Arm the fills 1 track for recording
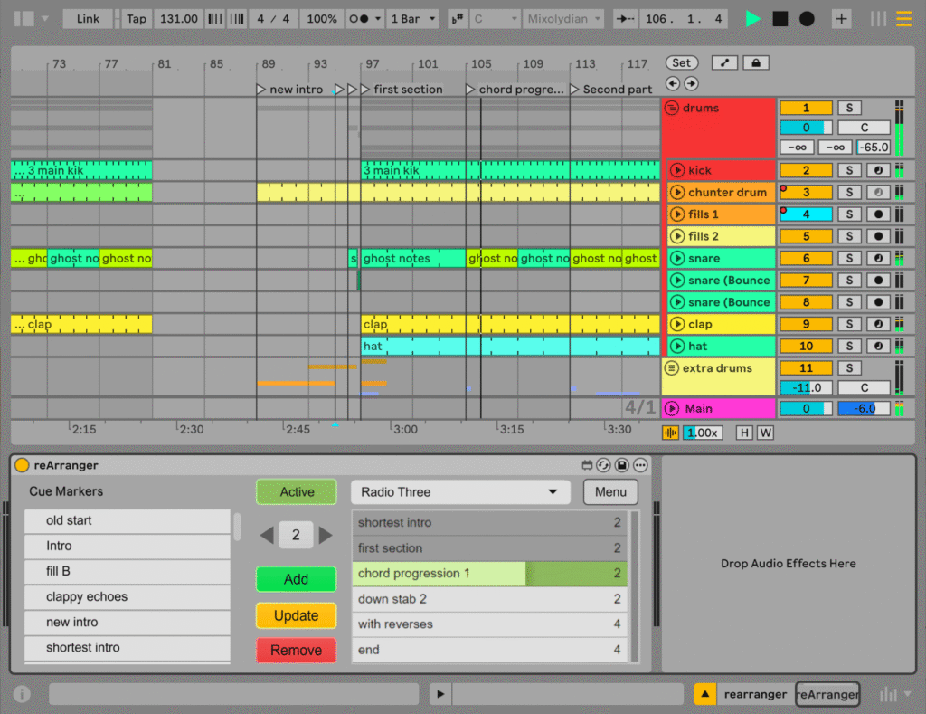The width and height of the screenshot is (926, 714). click(x=878, y=214)
